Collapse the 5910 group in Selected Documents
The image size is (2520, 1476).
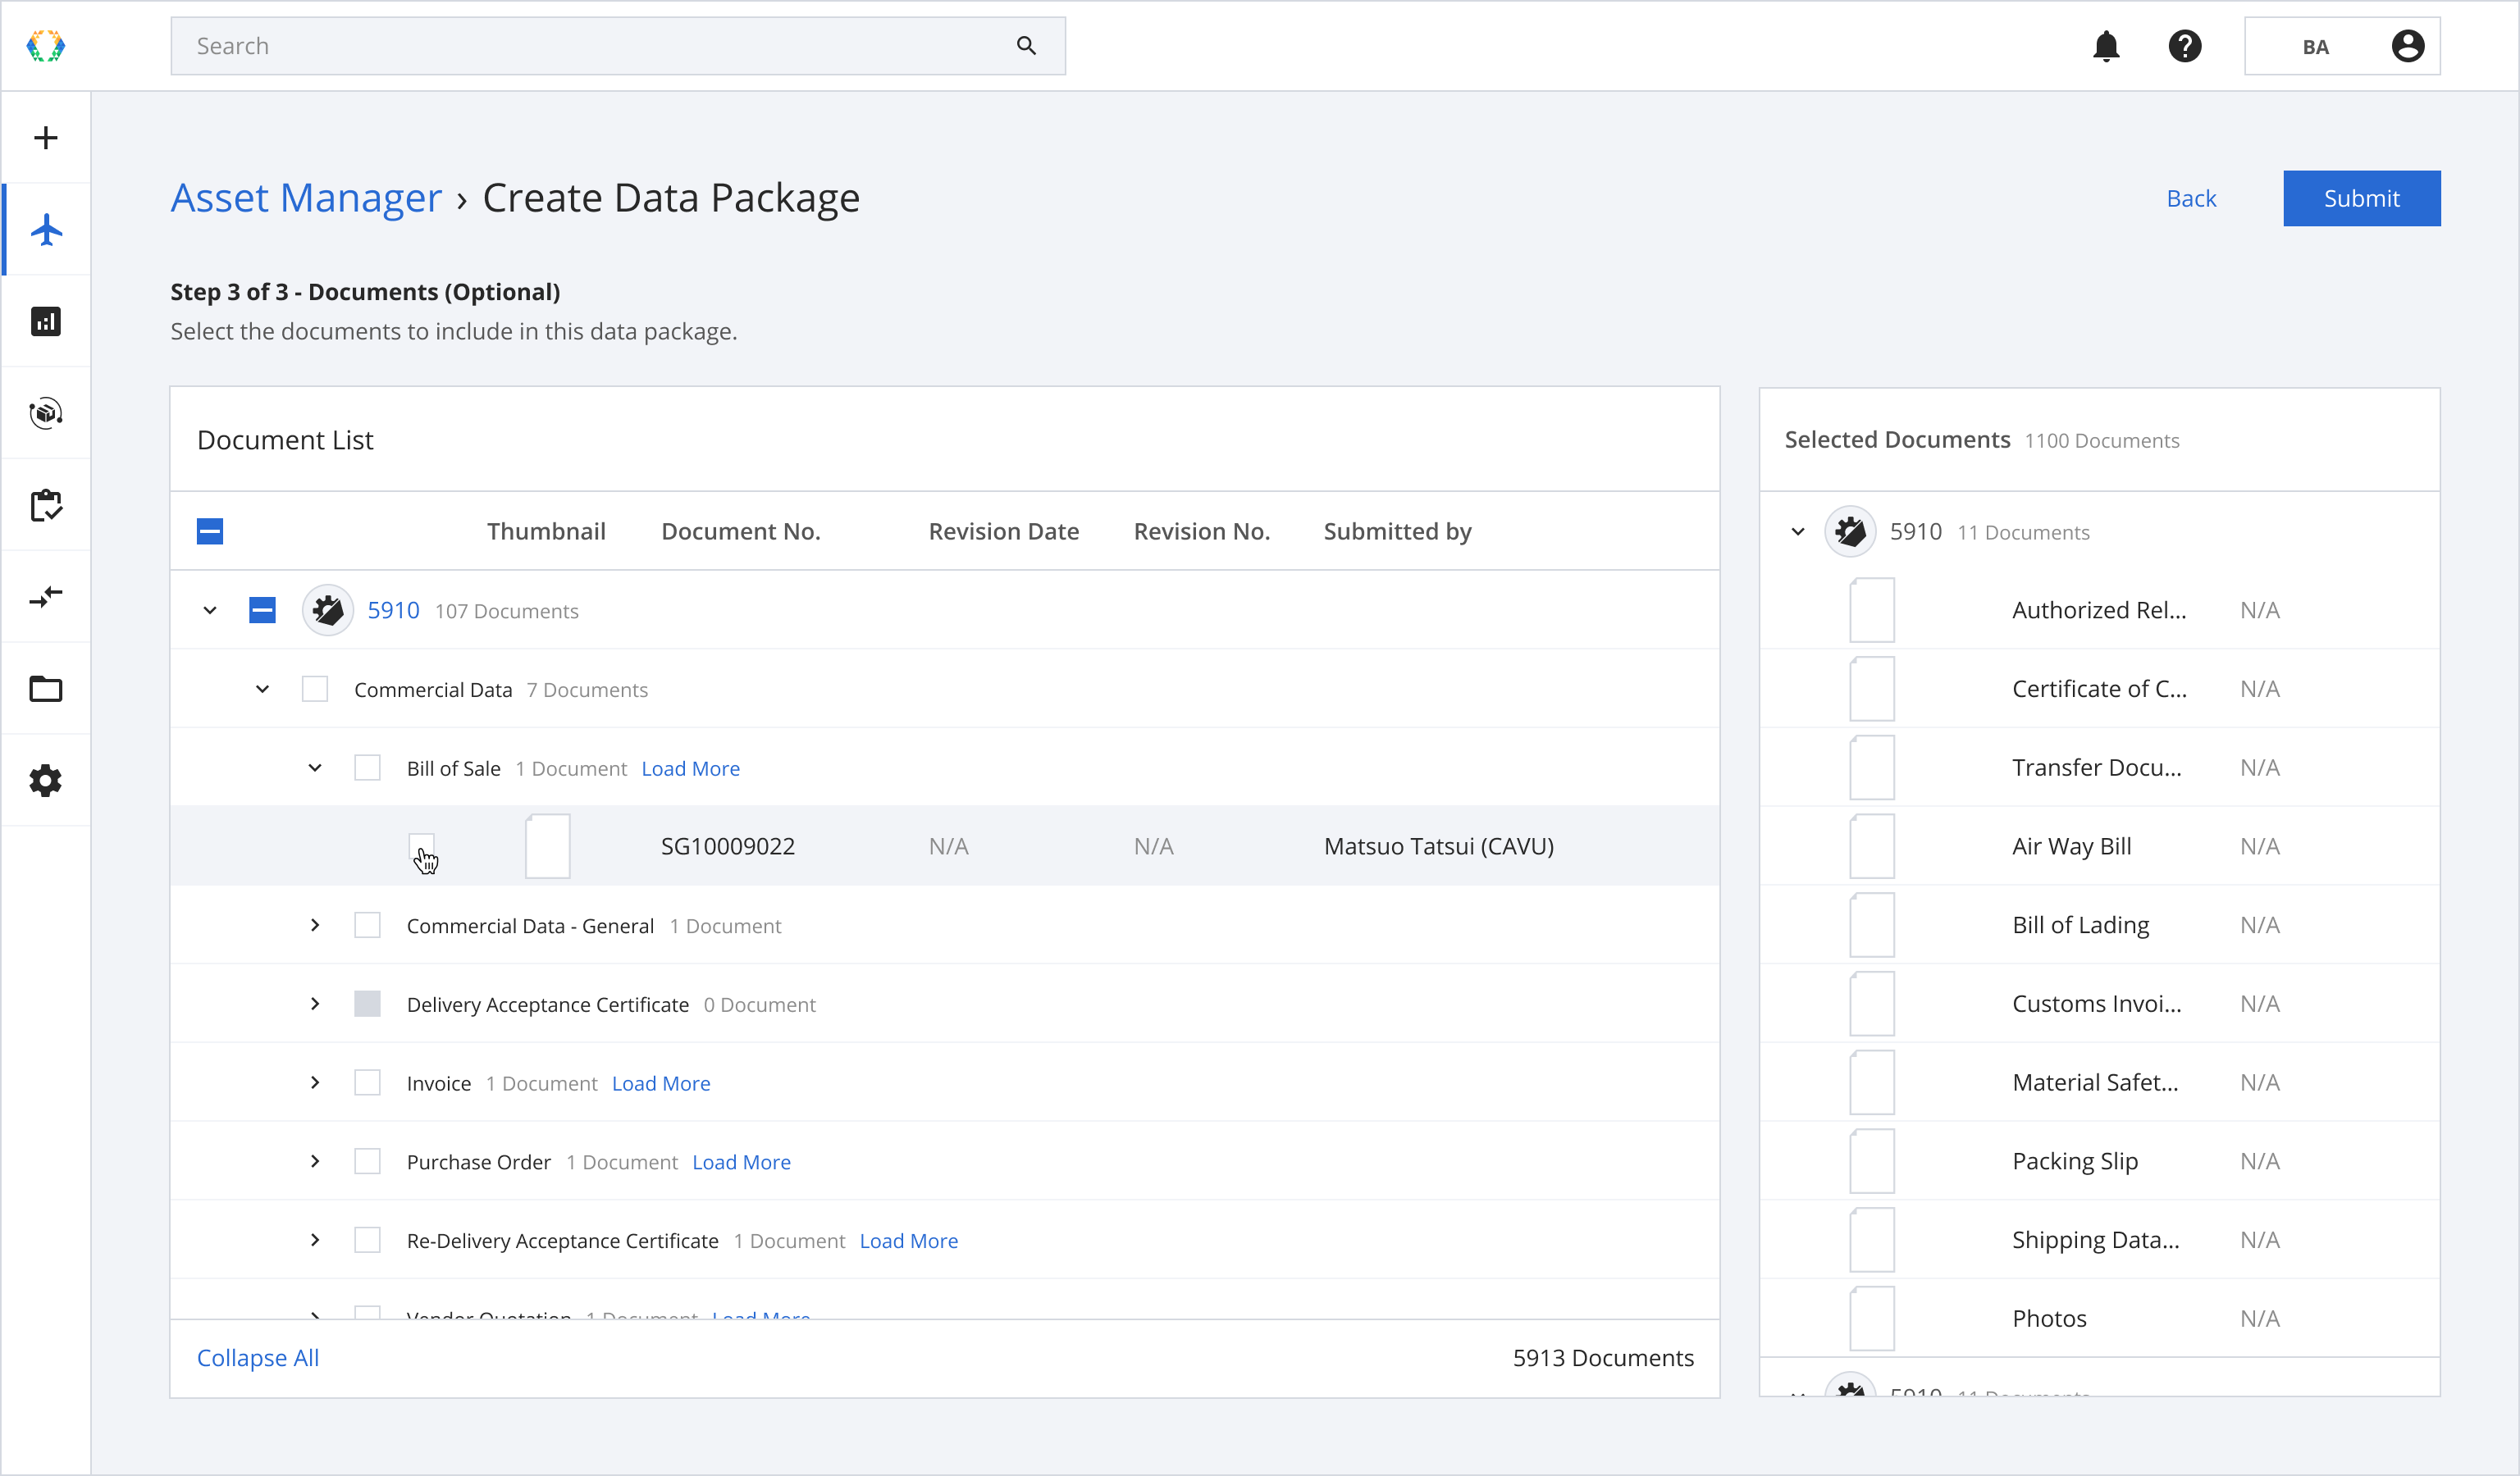click(1797, 531)
